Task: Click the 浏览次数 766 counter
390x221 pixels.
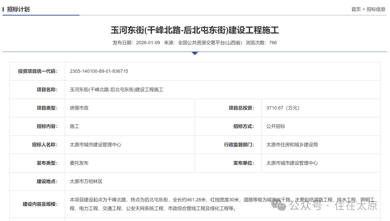Action: (260, 43)
